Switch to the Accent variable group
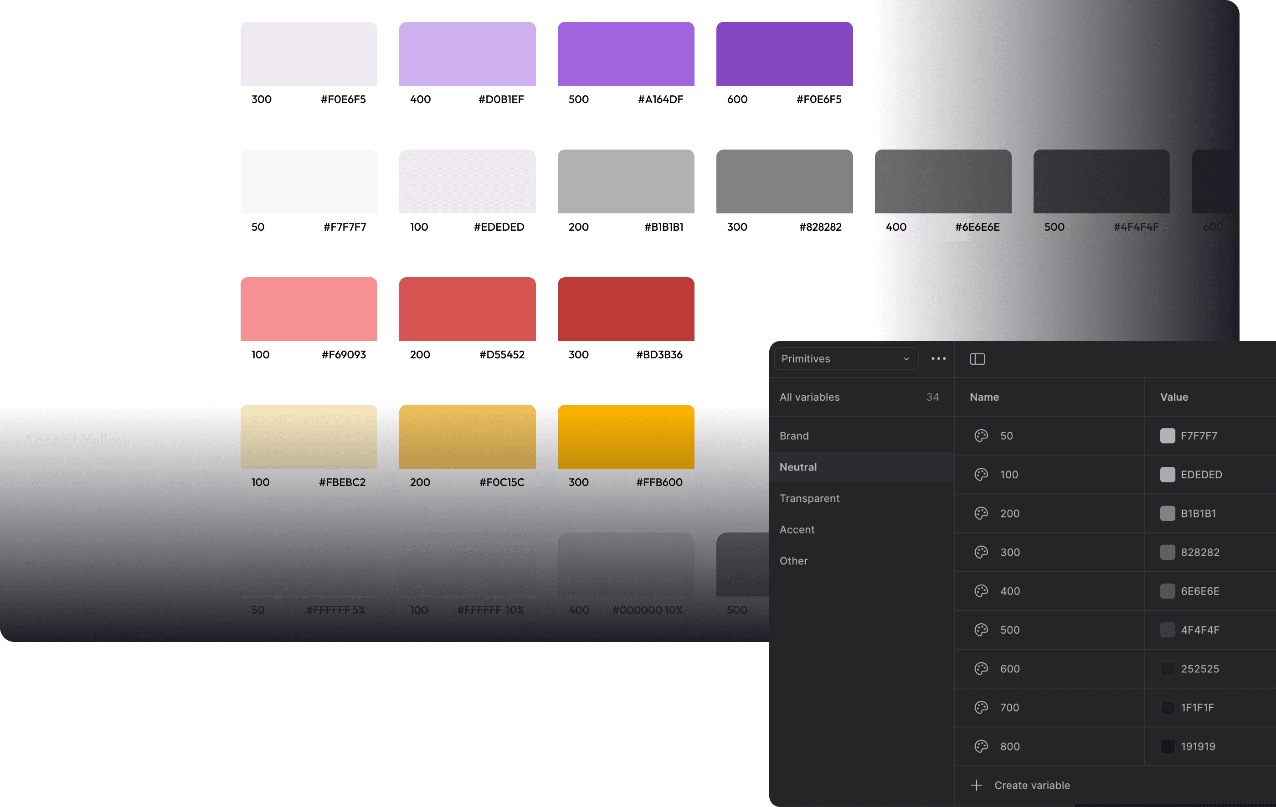This screenshot has height=807, width=1276. 797,530
